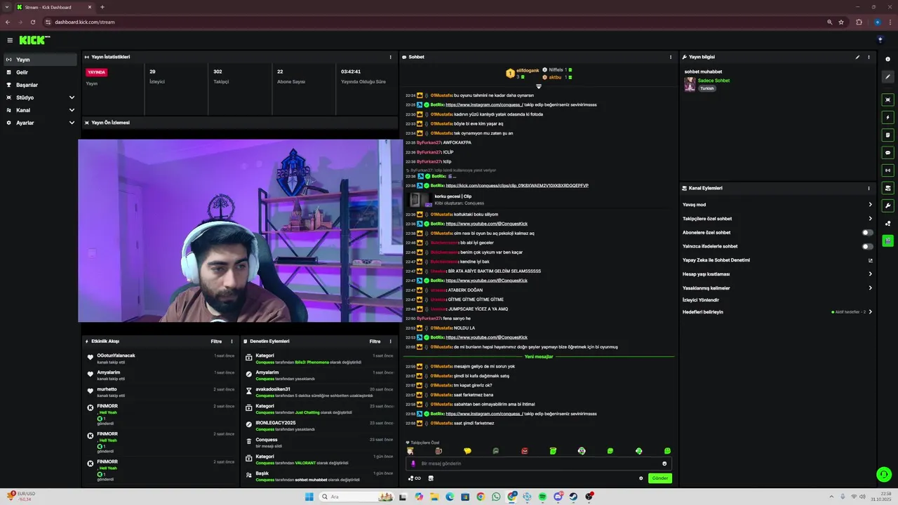Click the avakadosiken31 moderation entry
This screenshot has height=505, width=898.
[319, 392]
